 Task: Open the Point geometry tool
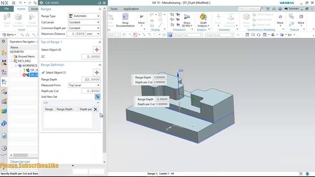[x=218, y=19]
